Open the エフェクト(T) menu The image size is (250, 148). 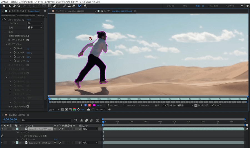(x=49, y=2)
